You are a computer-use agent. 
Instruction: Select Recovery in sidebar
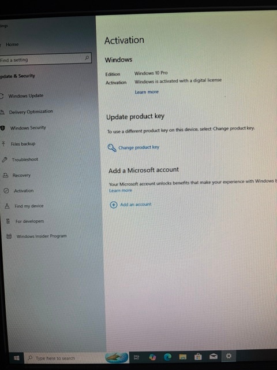[x=21, y=175]
